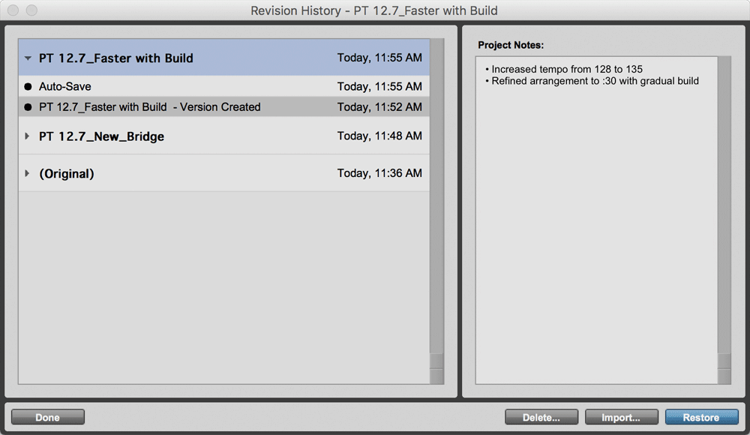This screenshot has width=750, height=435.
Task: Click inside the Project Notes text field
Action: point(596,220)
